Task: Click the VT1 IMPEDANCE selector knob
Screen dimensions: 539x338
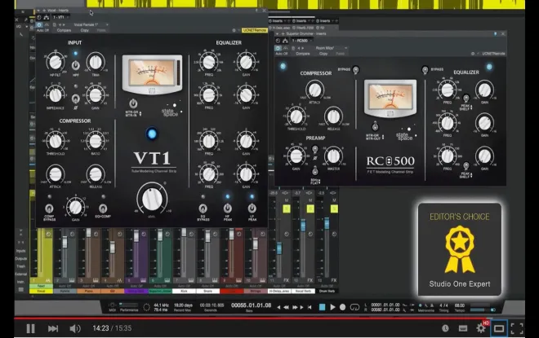Action: click(56, 95)
